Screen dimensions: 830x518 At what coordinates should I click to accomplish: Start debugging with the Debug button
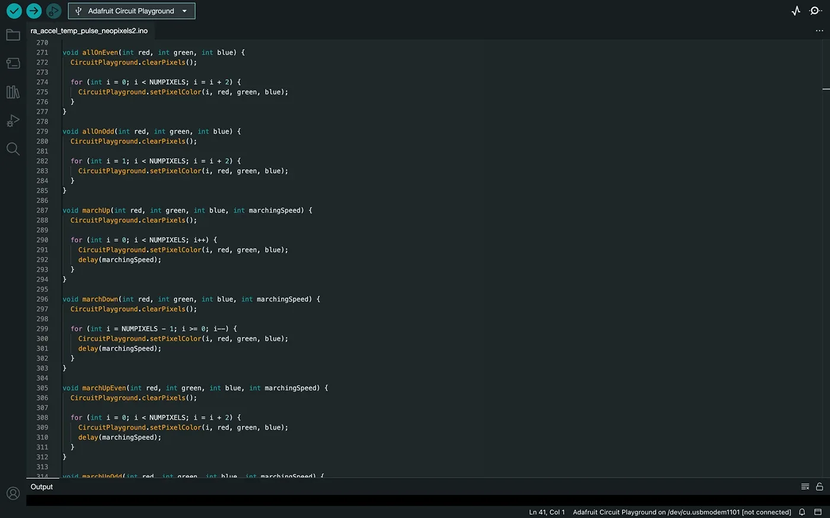click(x=53, y=11)
